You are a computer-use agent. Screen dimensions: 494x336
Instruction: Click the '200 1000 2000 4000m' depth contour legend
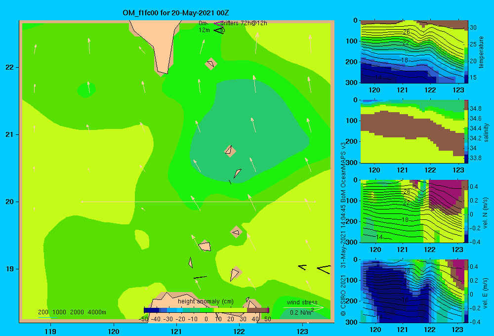tap(72, 312)
